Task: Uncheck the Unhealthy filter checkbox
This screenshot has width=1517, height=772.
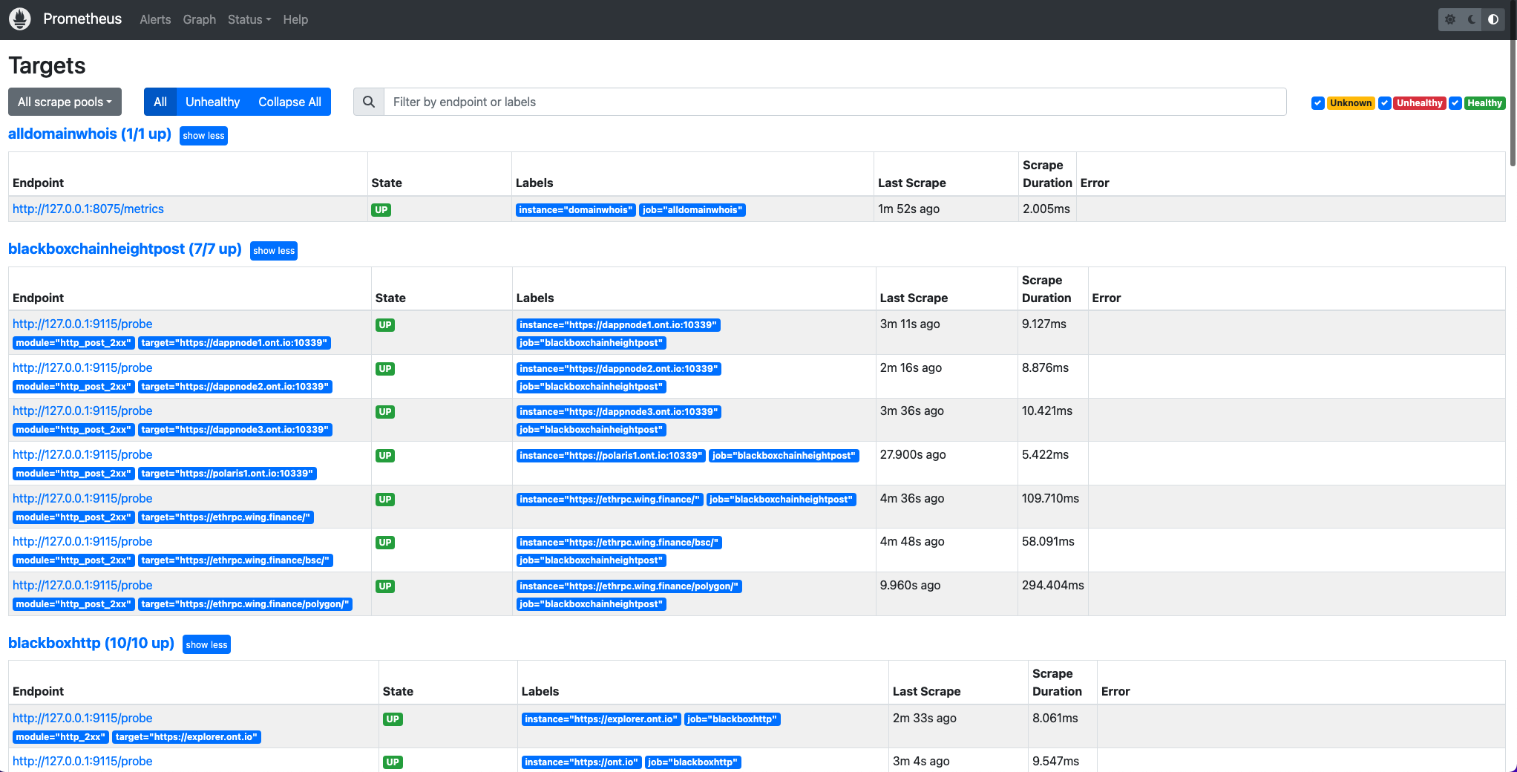Action: 1384,103
